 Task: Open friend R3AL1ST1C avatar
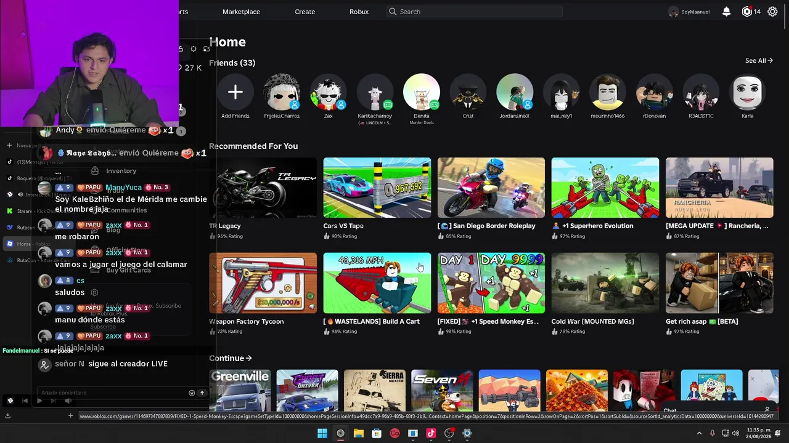(x=701, y=92)
